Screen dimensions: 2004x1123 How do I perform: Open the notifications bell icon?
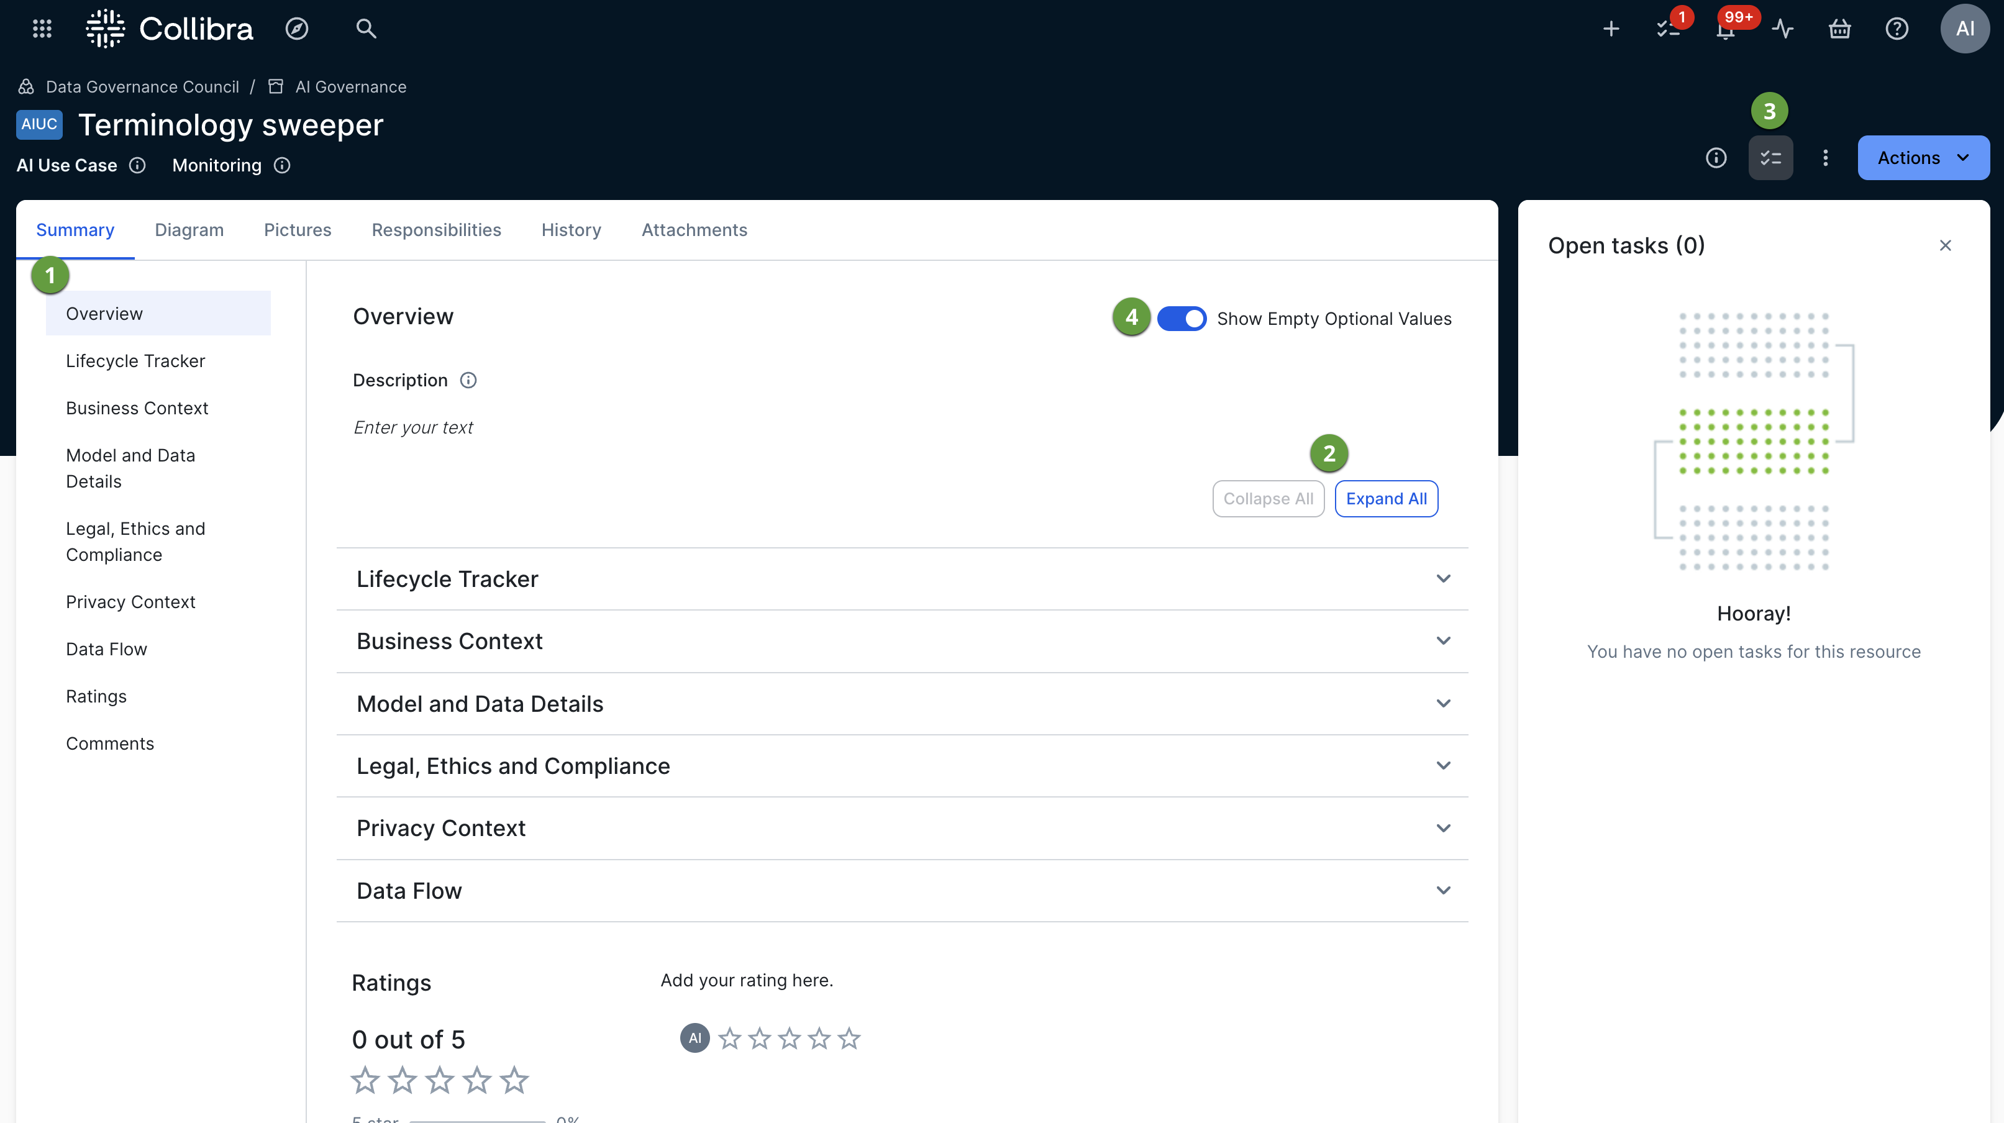point(1726,30)
